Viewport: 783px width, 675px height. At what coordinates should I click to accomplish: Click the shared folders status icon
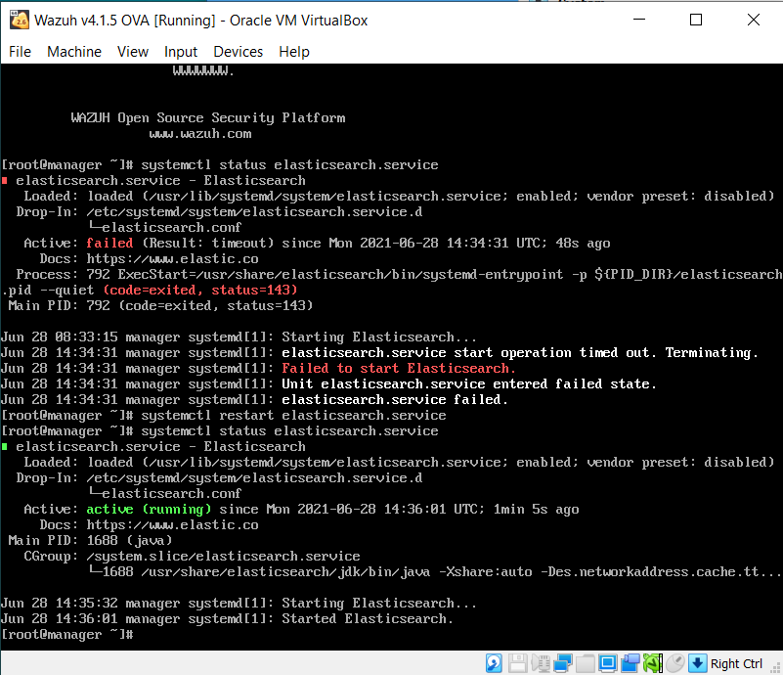pos(586,663)
